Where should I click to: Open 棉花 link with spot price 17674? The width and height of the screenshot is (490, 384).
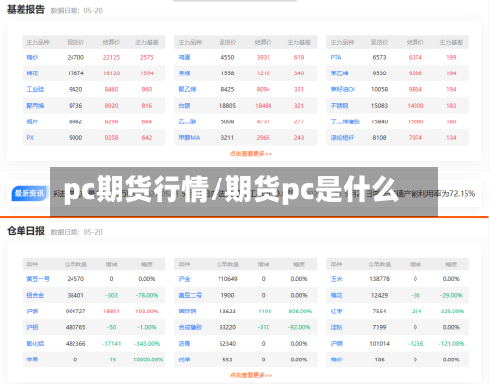point(32,73)
